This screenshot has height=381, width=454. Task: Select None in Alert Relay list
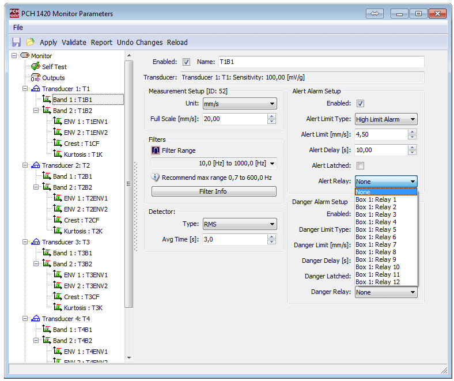point(386,192)
